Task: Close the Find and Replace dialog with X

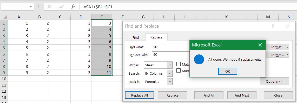Action: pos(288,26)
